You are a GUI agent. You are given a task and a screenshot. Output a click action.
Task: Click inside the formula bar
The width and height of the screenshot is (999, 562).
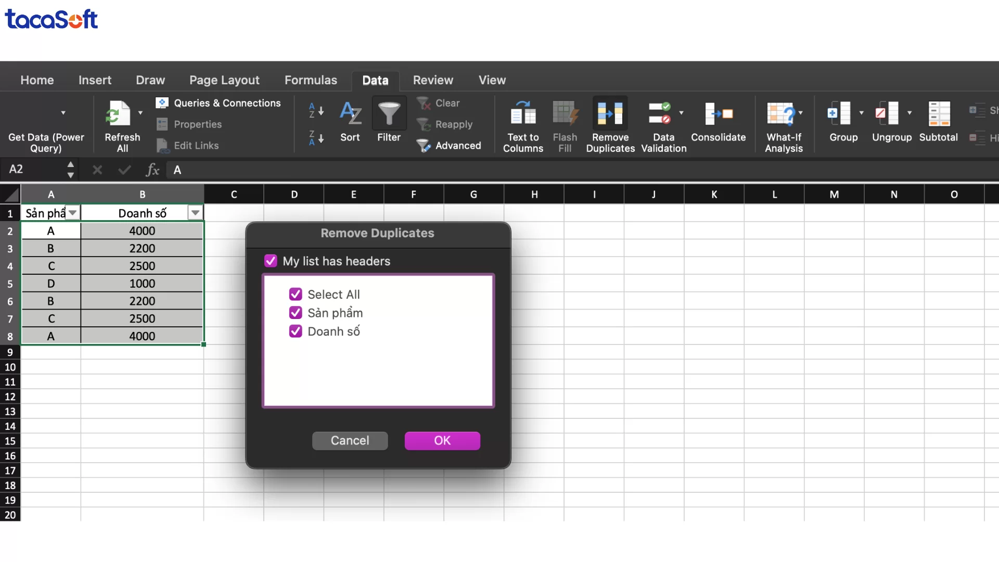[x=364, y=170]
